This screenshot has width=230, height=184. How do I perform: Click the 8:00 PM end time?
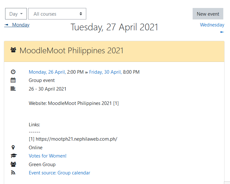coord(131,72)
